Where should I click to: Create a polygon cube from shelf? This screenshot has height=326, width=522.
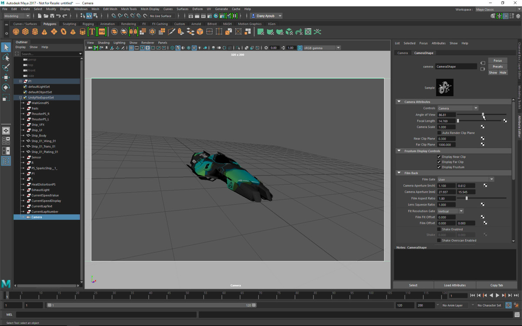click(x=26, y=32)
